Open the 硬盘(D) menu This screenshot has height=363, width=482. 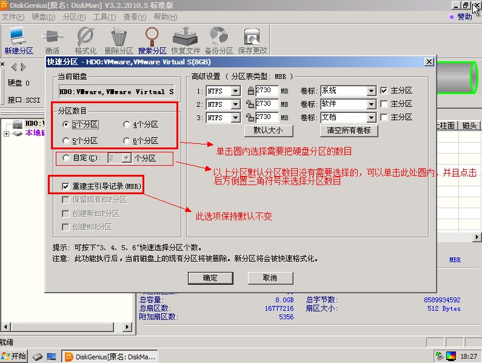[x=44, y=17]
